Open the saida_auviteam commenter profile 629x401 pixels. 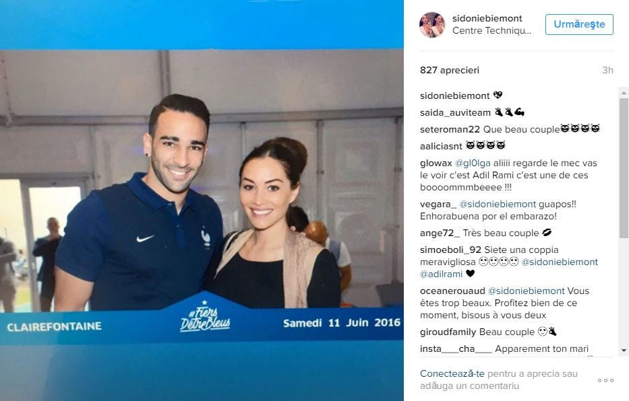point(455,113)
